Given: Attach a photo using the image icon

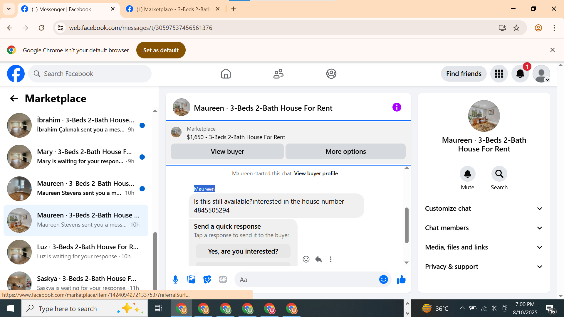Looking at the screenshot, I should tap(191, 279).
